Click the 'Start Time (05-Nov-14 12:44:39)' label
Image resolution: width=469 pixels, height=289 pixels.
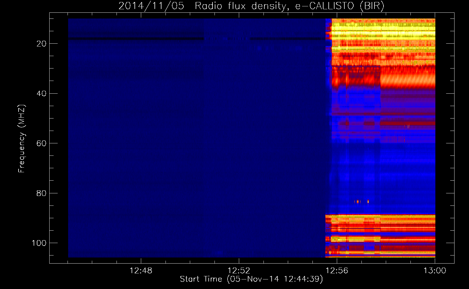coord(251,279)
